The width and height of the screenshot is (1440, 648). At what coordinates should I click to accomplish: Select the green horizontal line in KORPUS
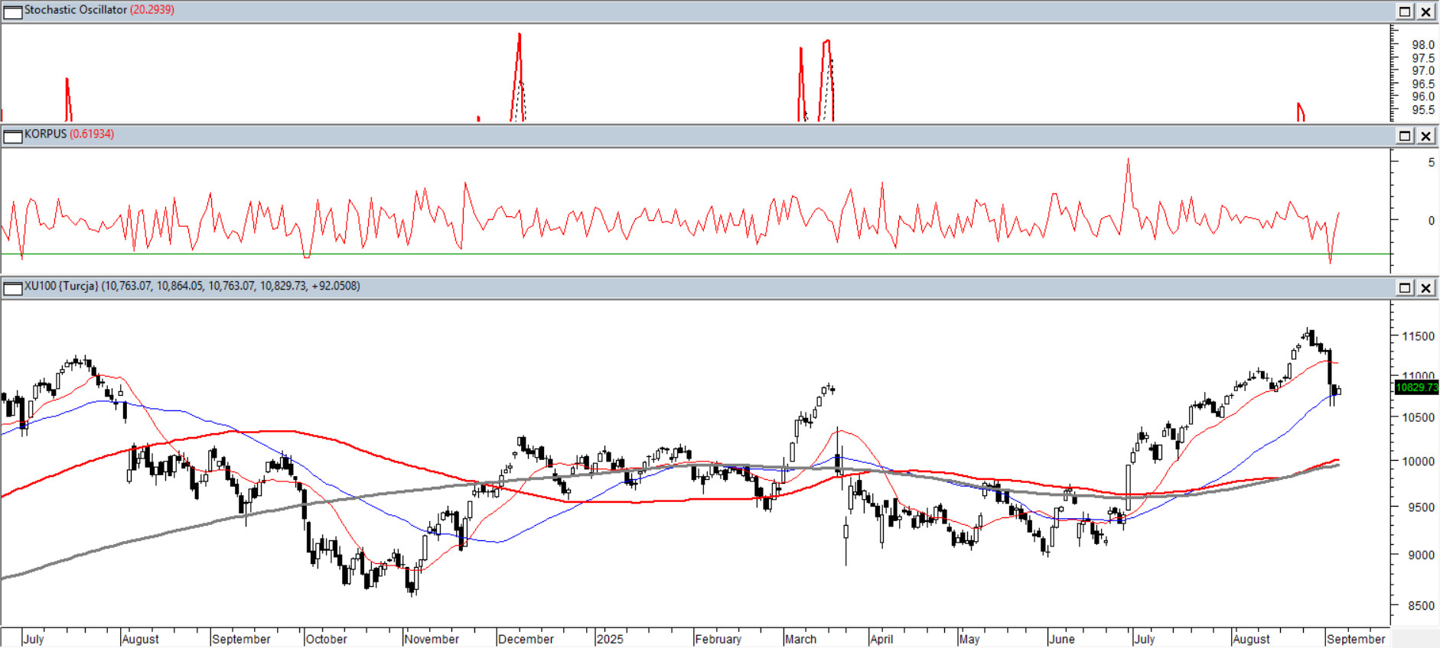point(689,254)
